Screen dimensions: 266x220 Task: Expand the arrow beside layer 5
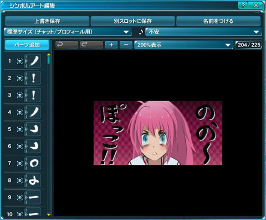[26, 129]
